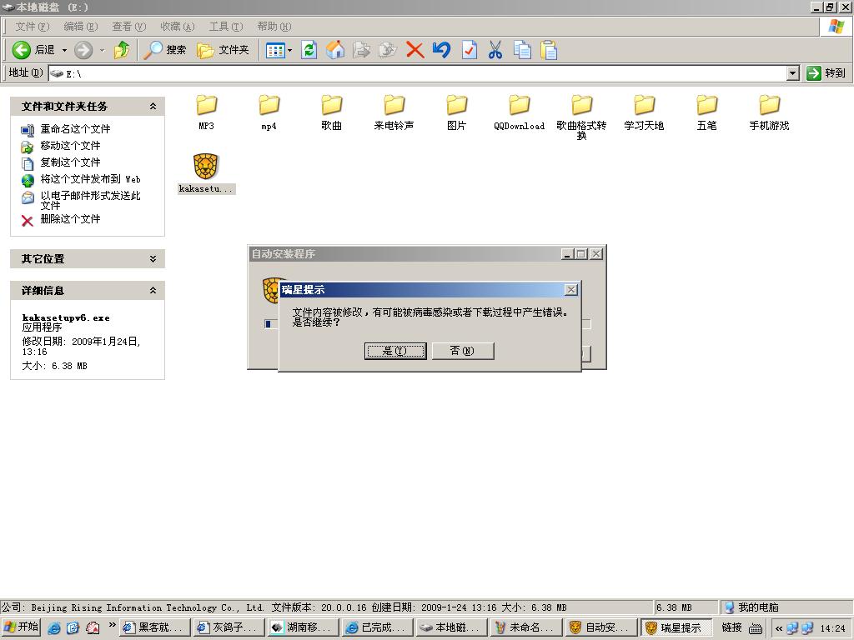
Task: Click the Up one folder level icon
Action: pyautogui.click(x=122, y=50)
